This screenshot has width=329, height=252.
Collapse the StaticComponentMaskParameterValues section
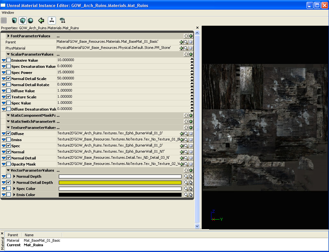point(8,115)
